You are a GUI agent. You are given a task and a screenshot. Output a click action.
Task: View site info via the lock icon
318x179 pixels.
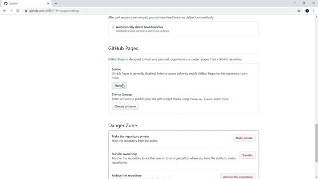click(26, 11)
